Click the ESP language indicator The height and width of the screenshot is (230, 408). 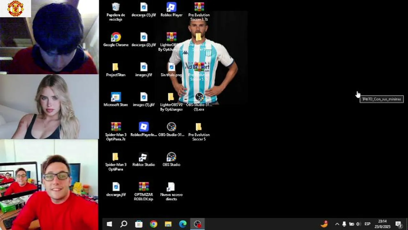(x=367, y=224)
